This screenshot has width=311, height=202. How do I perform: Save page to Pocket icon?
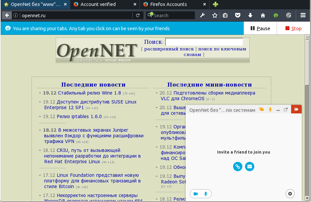[x=238, y=15]
